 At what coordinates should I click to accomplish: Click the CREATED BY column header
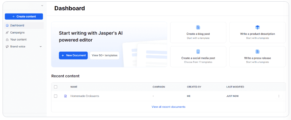[194, 87]
